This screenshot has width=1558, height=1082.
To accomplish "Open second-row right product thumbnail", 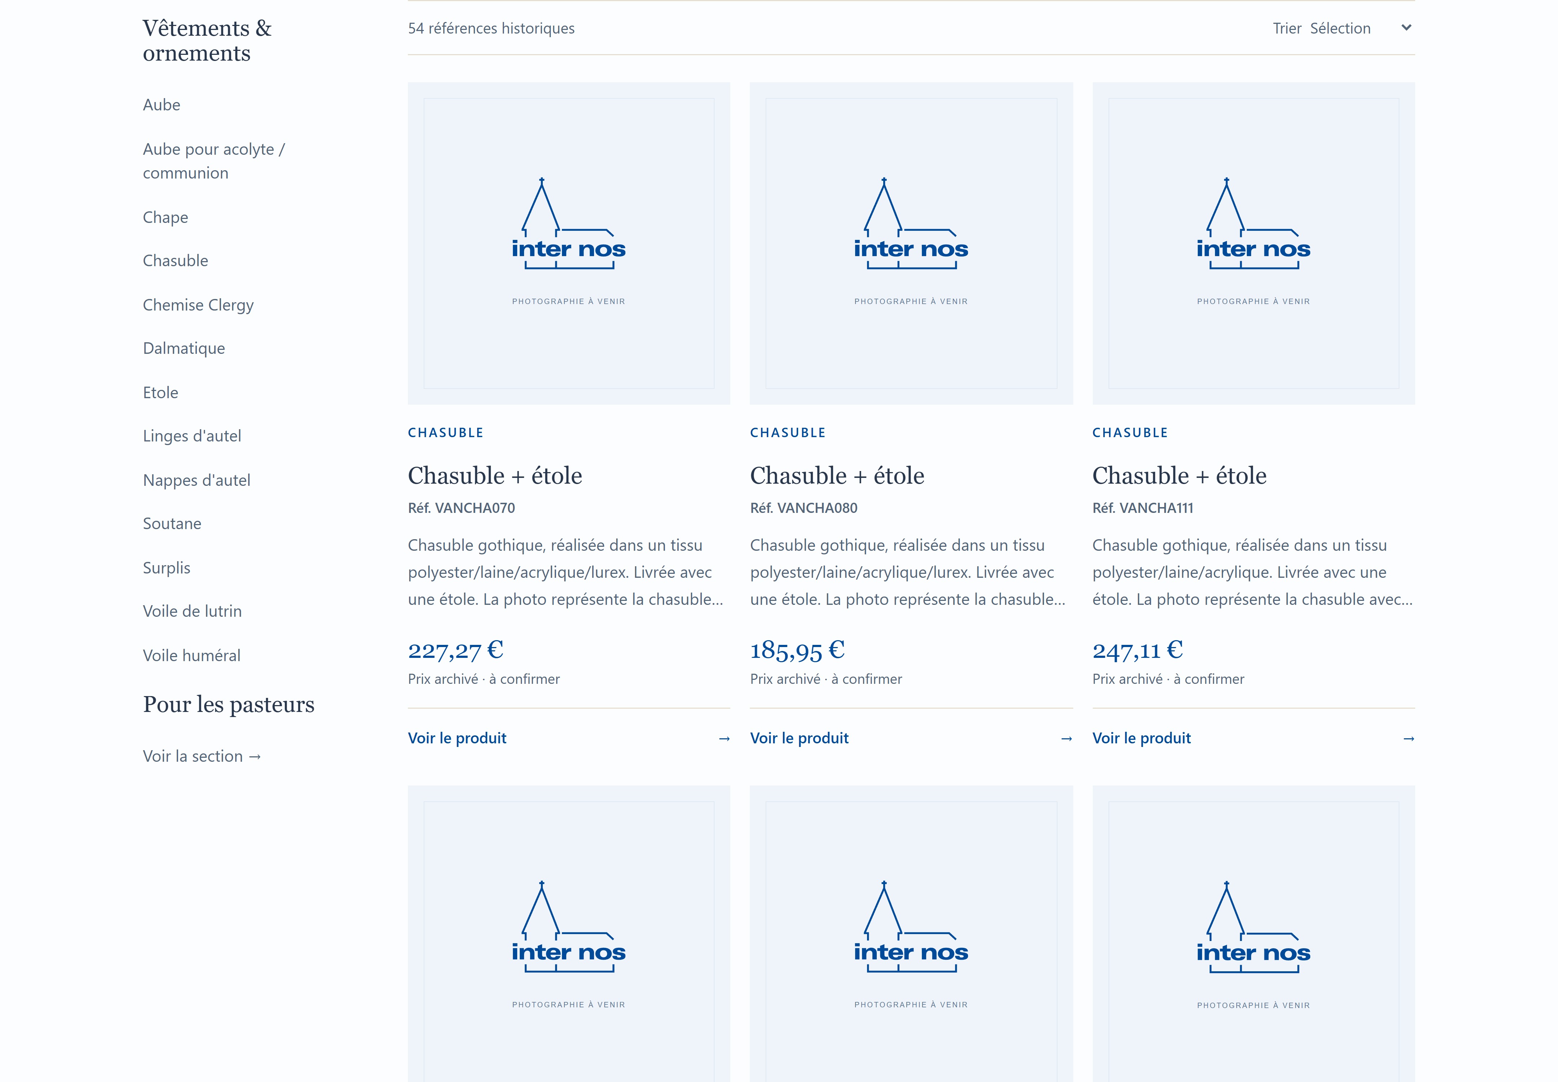I will pos(1254,933).
